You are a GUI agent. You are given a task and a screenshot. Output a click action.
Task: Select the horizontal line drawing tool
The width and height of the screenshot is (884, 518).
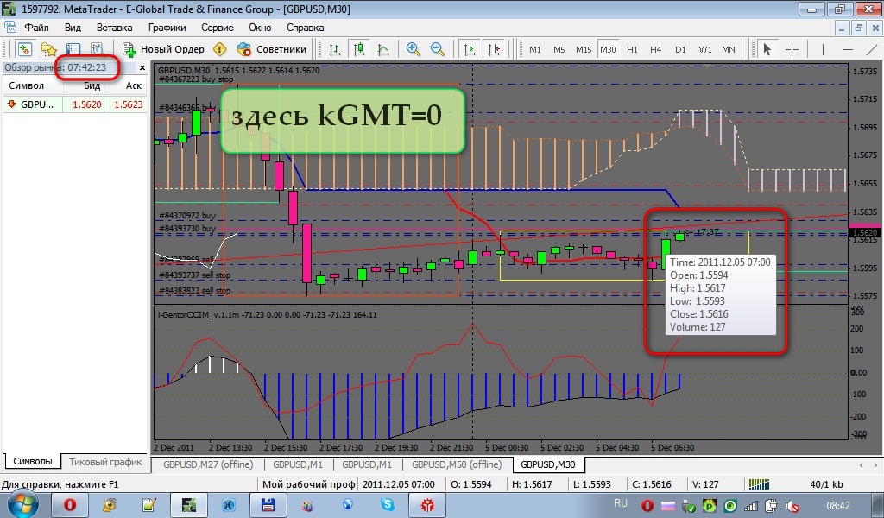pyautogui.click(x=848, y=49)
